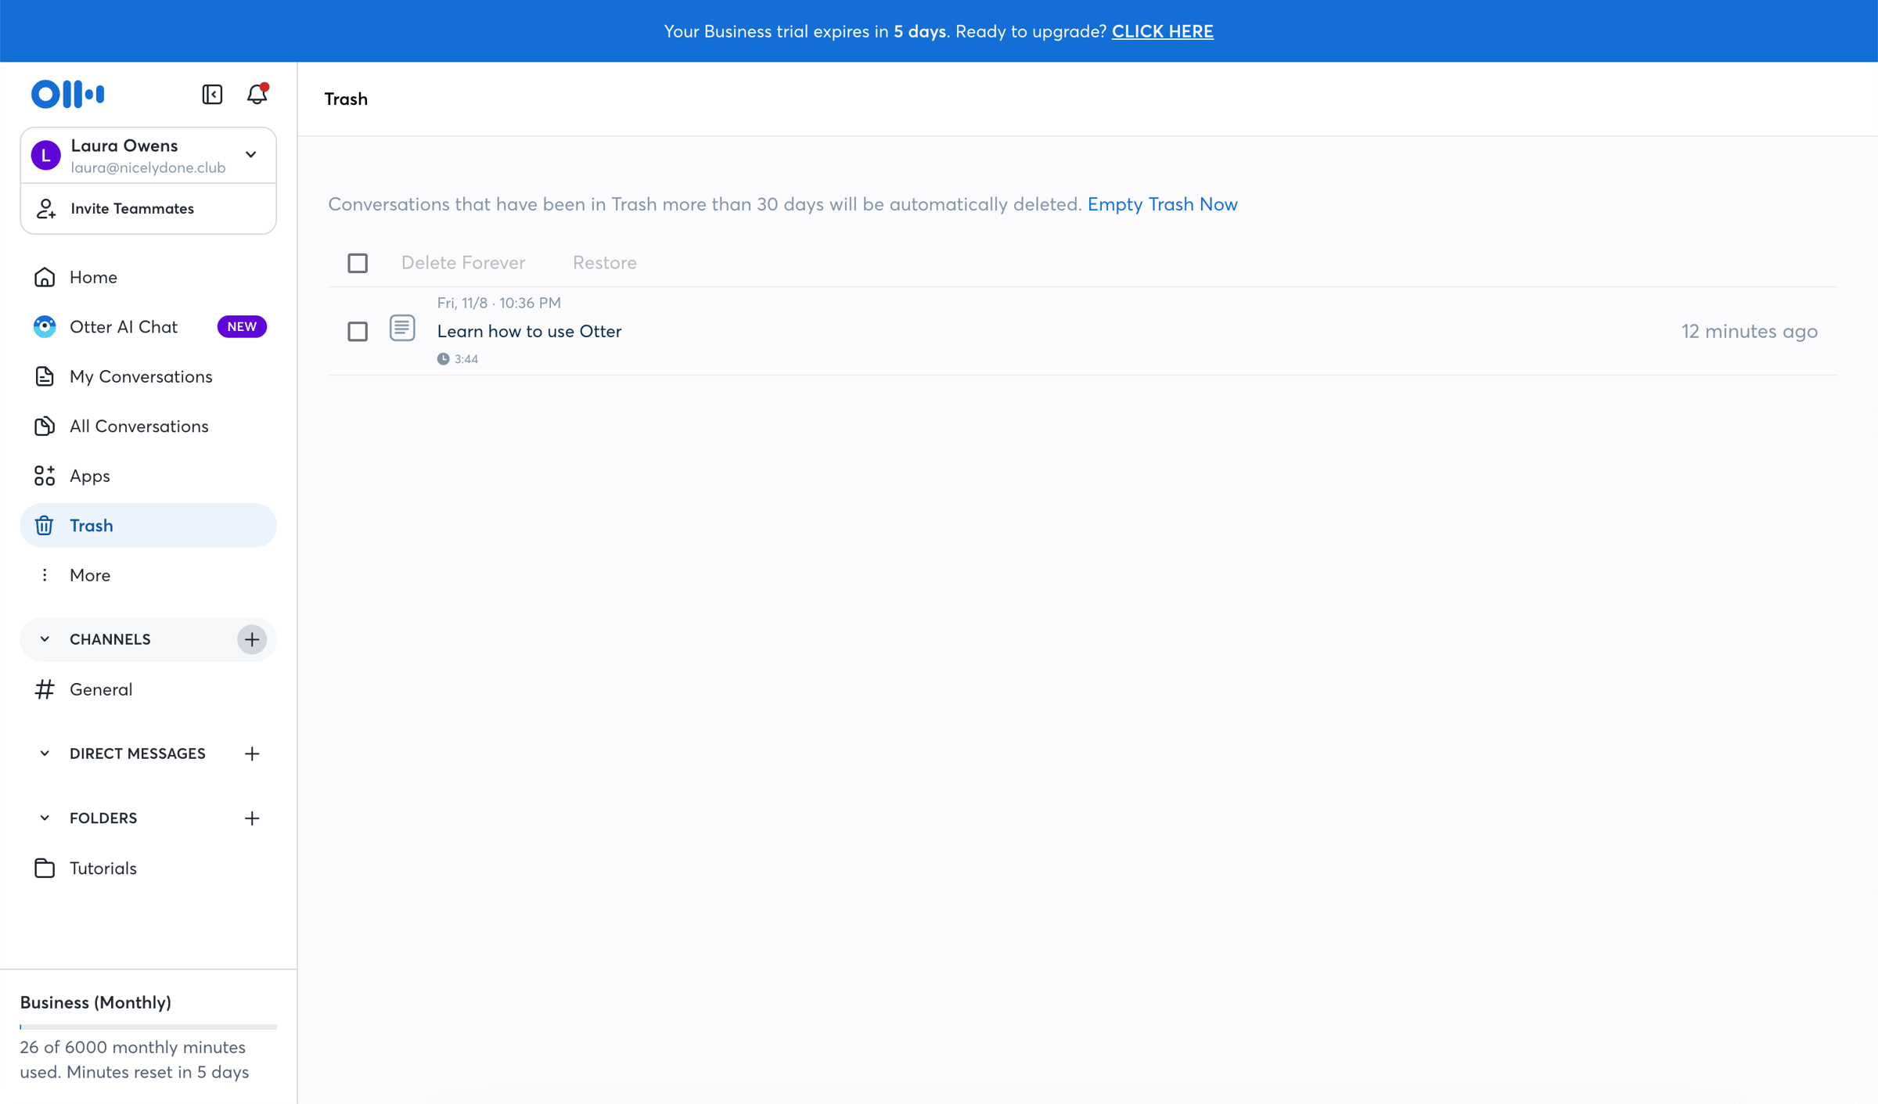
Task: Click the More vertical dots icon
Action: coord(45,575)
